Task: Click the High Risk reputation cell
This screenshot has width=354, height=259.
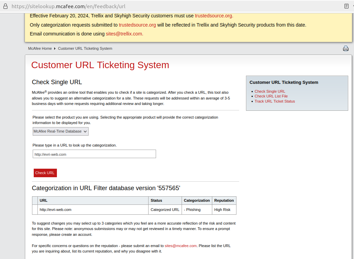Action: pos(224,210)
